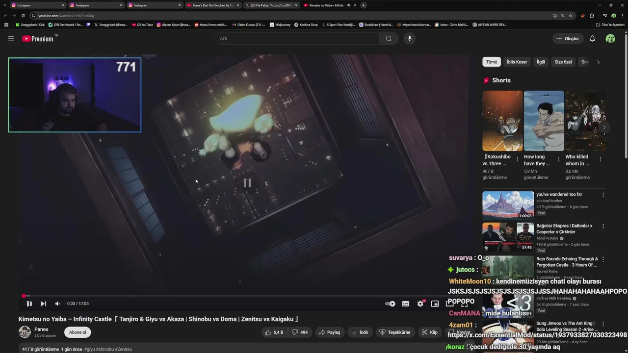
Task: Select the Size özel filter chip
Action: point(563,62)
